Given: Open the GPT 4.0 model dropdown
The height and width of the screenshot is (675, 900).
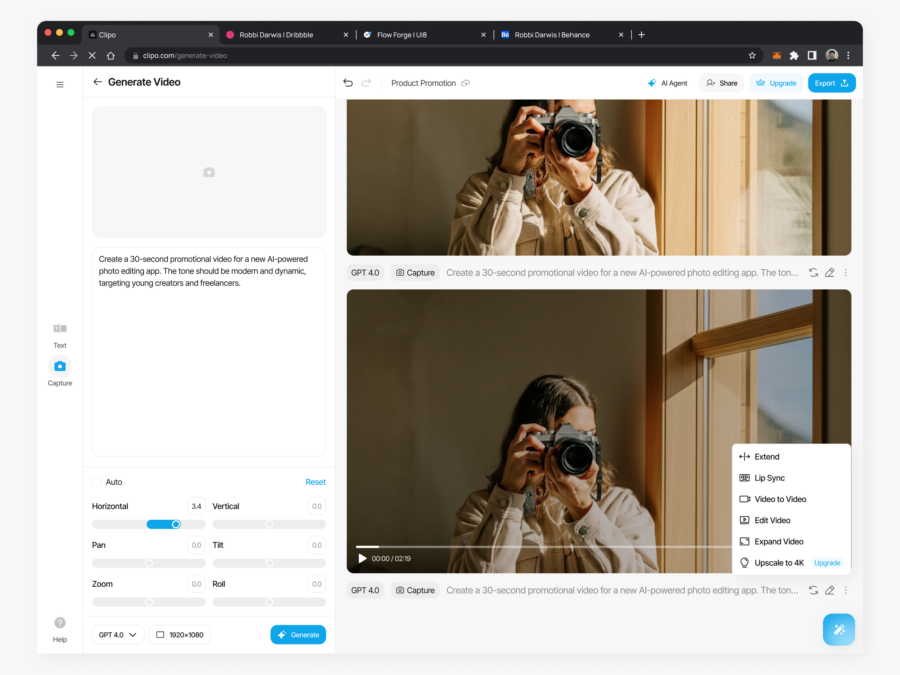Looking at the screenshot, I should [x=118, y=634].
